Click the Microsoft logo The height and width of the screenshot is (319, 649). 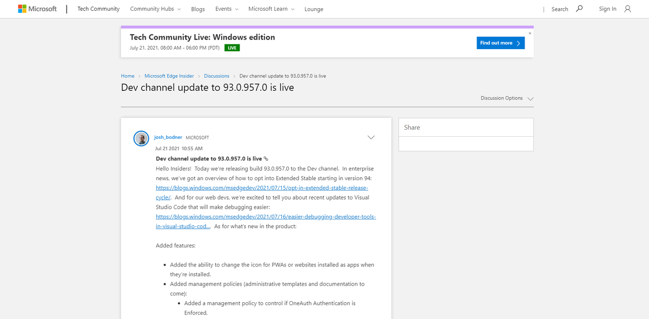(37, 9)
